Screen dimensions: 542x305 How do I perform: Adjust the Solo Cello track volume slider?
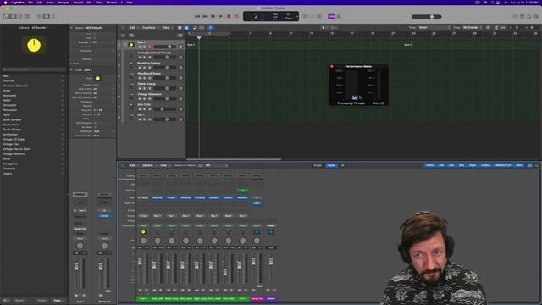[x=165, y=109]
